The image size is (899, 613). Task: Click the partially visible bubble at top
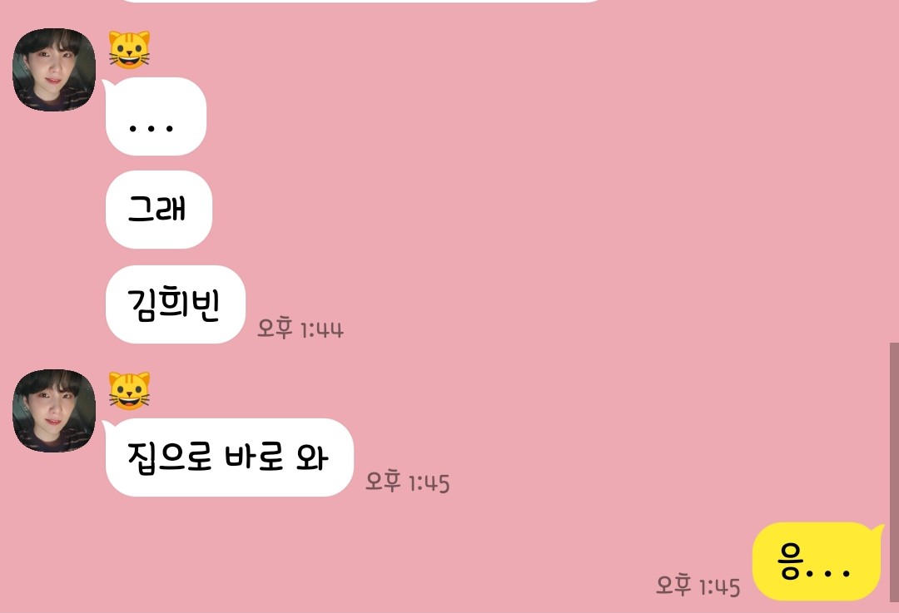[x=361, y=1]
